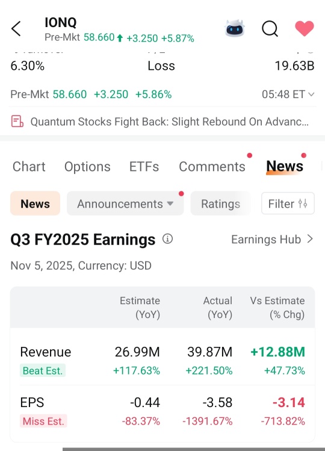
Task: Tap the back arrow icon
Action: tap(16, 28)
